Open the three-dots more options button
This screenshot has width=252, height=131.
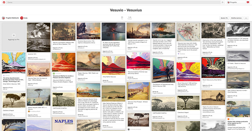(246, 18)
